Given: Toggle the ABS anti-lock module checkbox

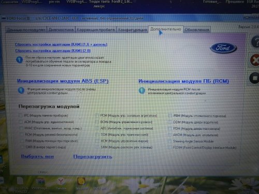Looking at the screenshot, I should (x=97, y=128).
